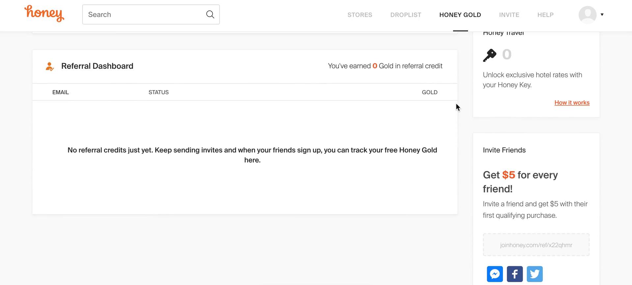Go to the INVITE page
Screen dimensions: 632x285
click(x=509, y=15)
